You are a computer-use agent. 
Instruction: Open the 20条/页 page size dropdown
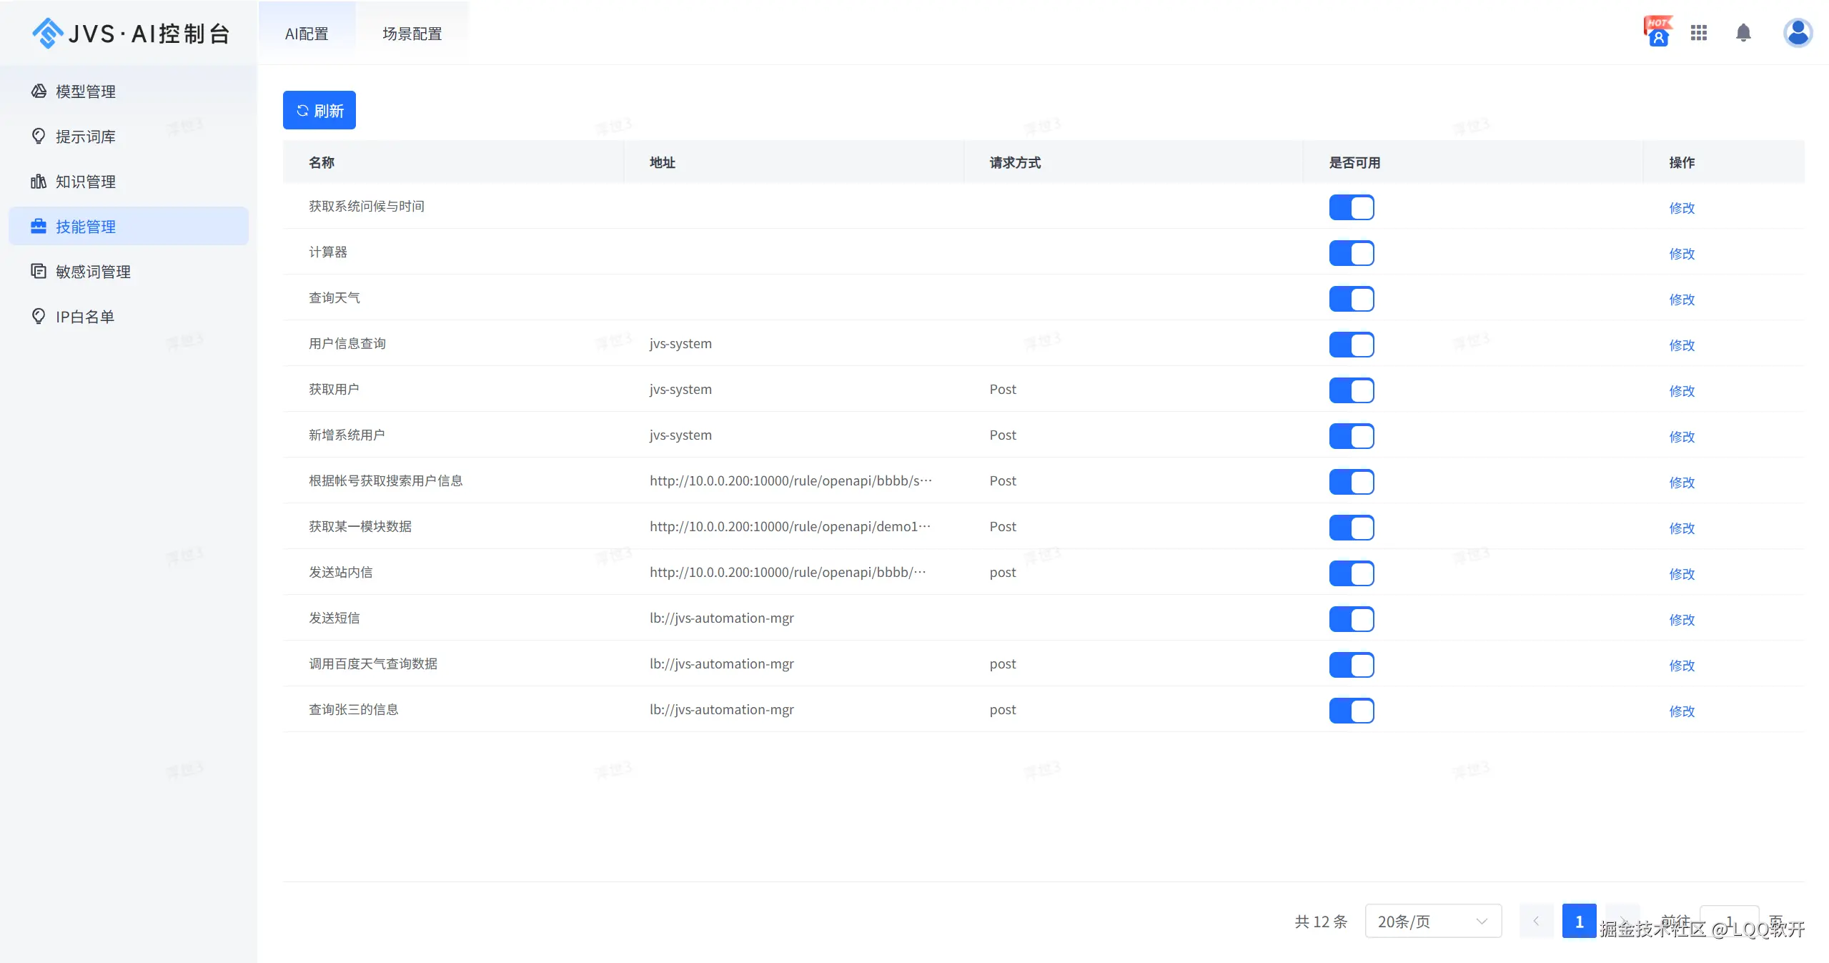(1432, 921)
